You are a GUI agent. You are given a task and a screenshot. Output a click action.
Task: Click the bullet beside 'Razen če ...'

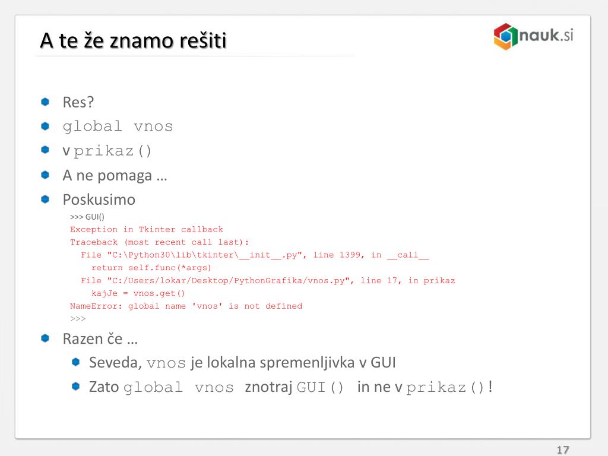45,338
